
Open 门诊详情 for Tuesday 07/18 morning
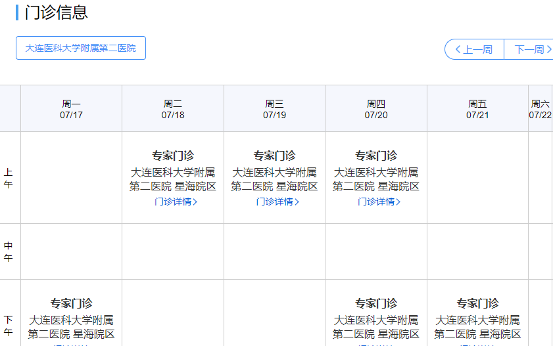(173, 202)
